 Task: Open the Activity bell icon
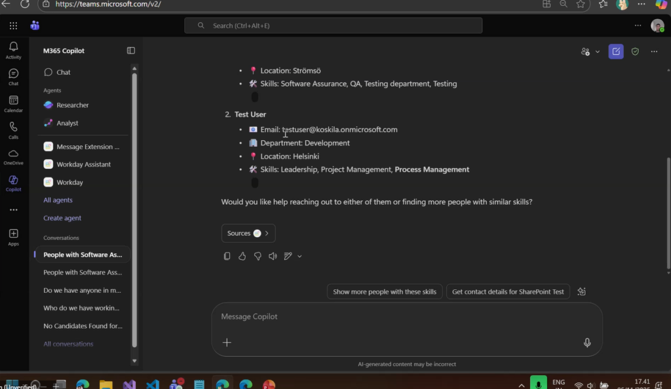click(x=13, y=50)
